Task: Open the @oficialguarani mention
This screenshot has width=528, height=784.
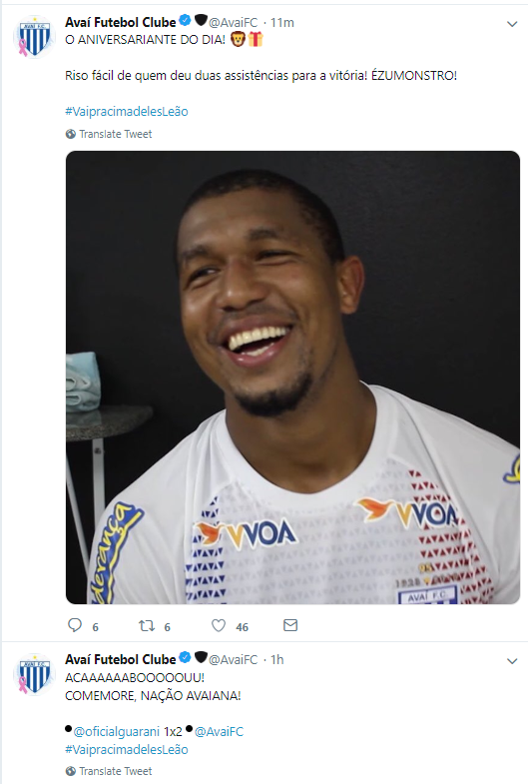Action: pos(117,731)
